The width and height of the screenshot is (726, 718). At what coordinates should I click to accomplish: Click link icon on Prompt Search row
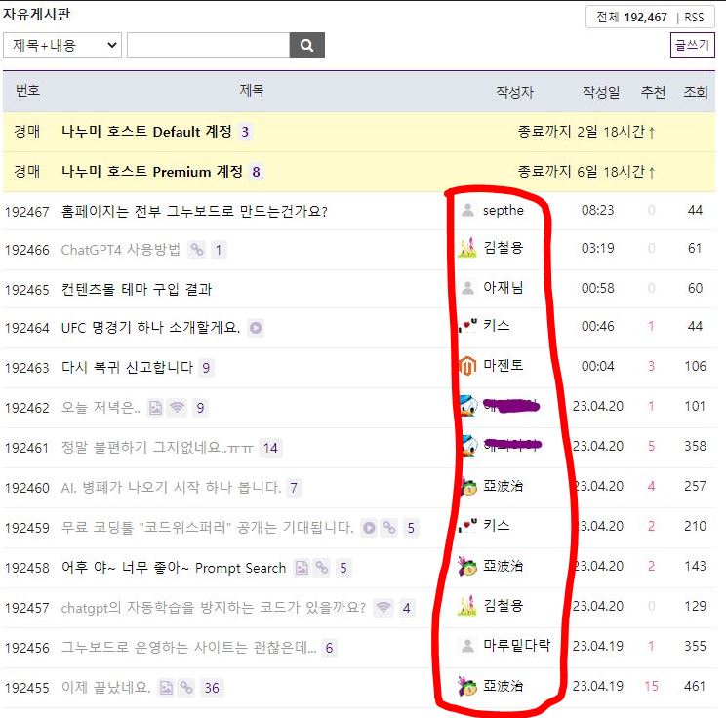pos(322,568)
